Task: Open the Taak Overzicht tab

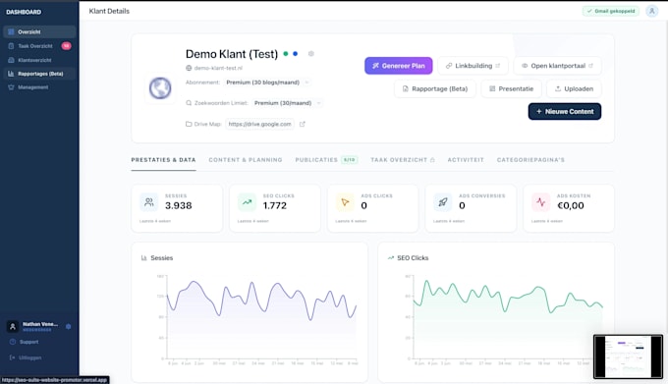Action: click(403, 160)
